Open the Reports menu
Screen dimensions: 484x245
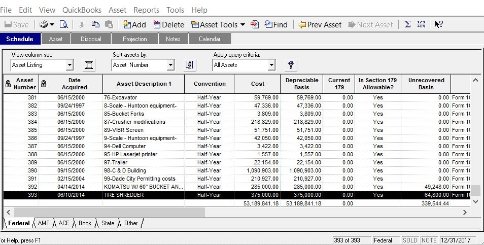(146, 10)
